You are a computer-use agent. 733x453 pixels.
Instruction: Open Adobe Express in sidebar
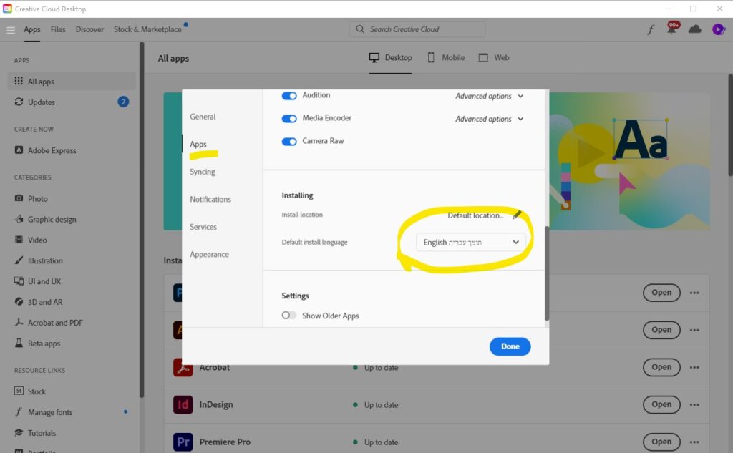52,150
